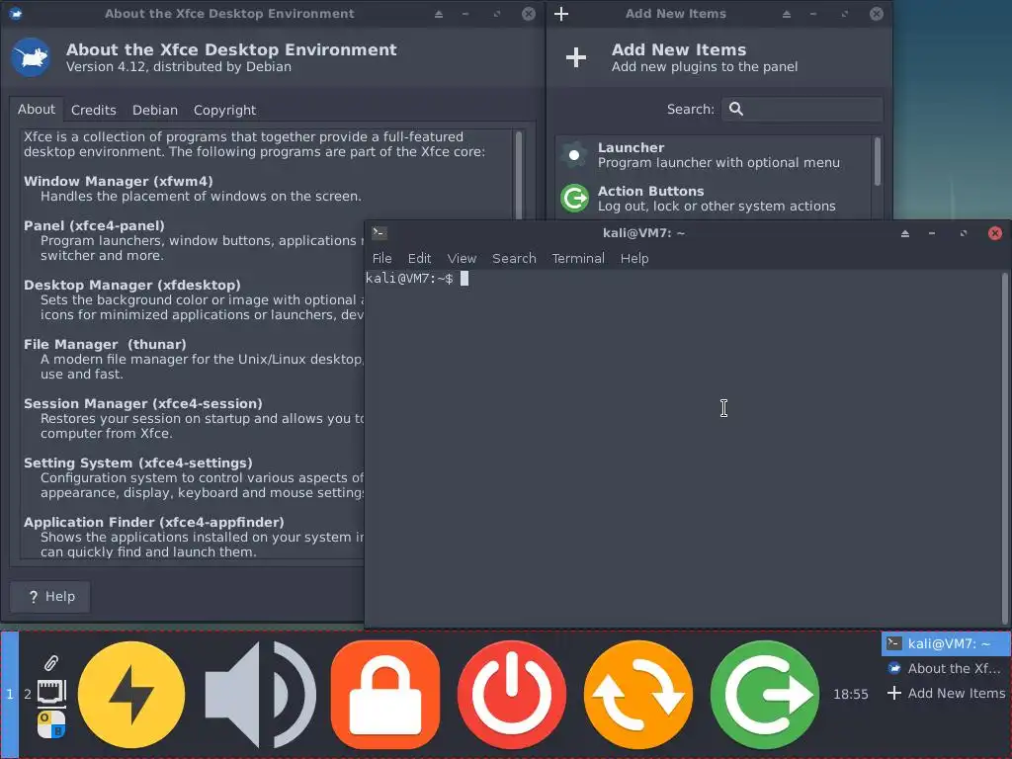
Task: Click the Xfce mouse logo in About header
Action: pos(31,57)
